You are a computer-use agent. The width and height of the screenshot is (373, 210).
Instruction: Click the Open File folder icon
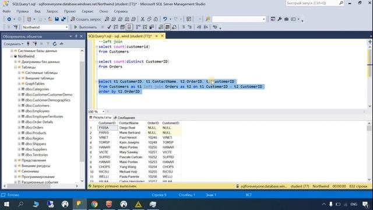click(50, 19)
